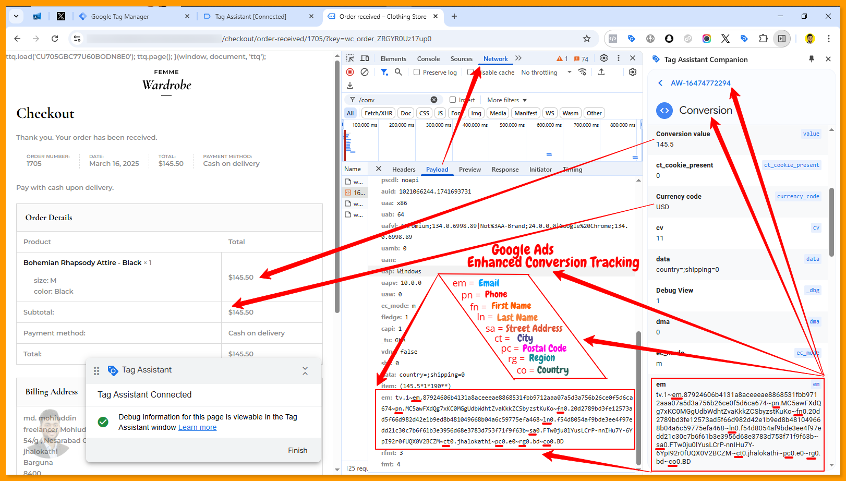Image resolution: width=846 pixels, height=481 pixels.
Task: Check the Invert filter checkbox
Action: tap(453, 100)
